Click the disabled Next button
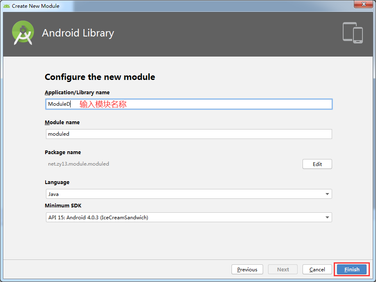The height and width of the screenshot is (282, 376). (x=283, y=270)
